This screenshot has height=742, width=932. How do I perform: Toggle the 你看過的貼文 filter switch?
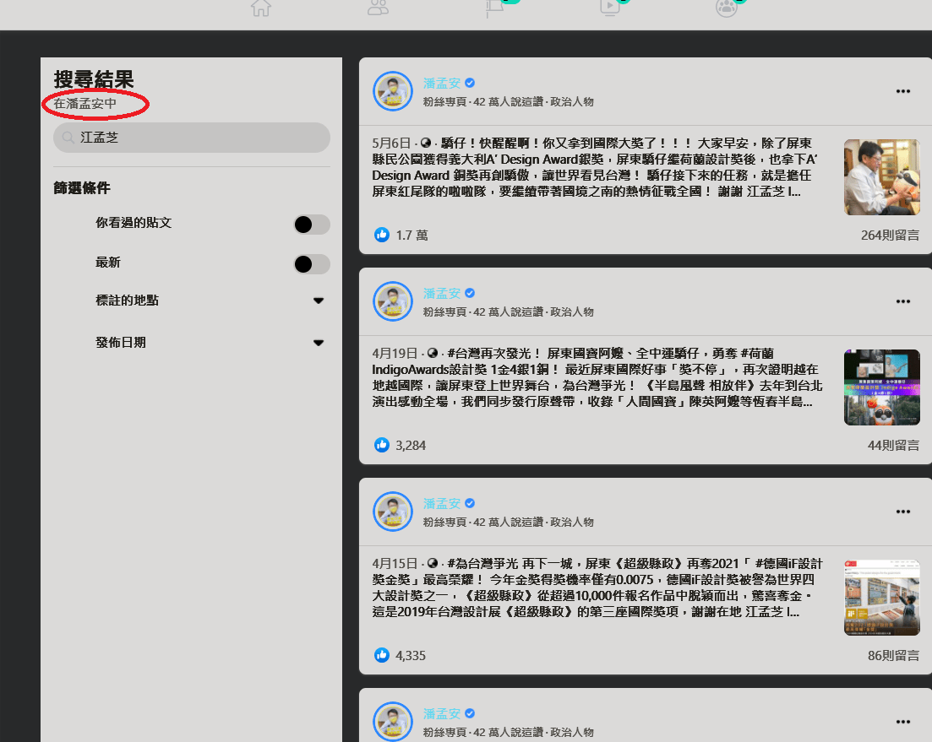[x=312, y=225]
